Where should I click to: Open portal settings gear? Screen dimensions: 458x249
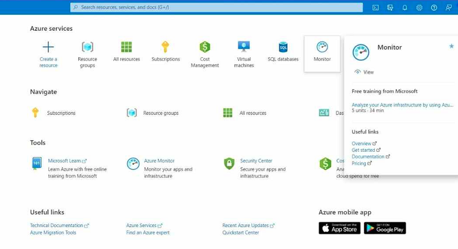tap(419, 8)
